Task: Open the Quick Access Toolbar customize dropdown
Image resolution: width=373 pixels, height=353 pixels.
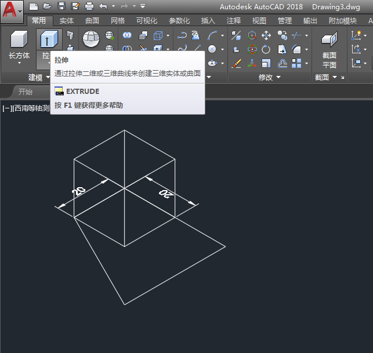Action: [143, 6]
